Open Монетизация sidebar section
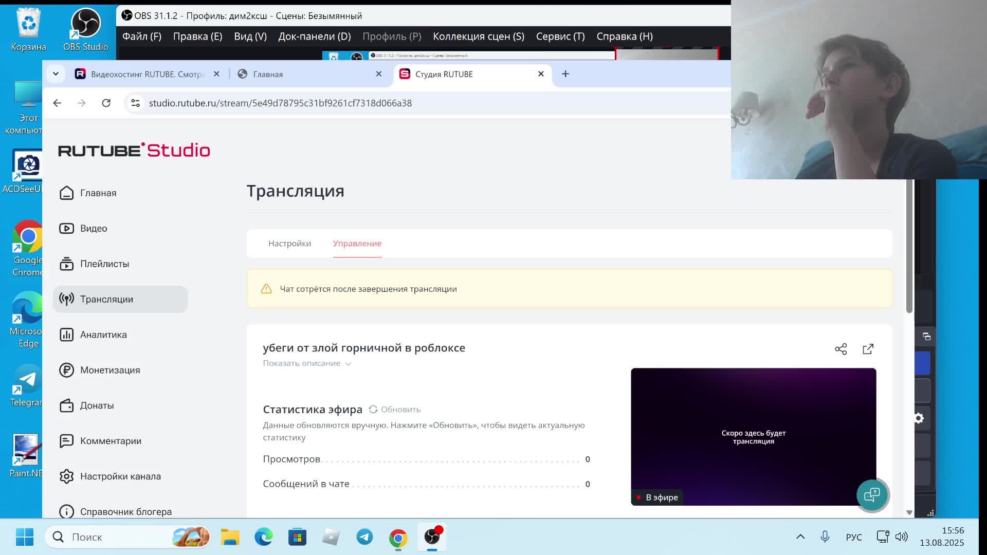 point(109,370)
